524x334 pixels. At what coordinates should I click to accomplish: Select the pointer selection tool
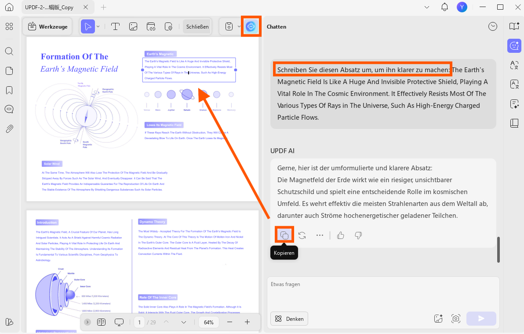[x=88, y=26]
